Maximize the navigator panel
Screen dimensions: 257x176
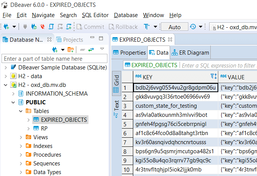point(101,38)
